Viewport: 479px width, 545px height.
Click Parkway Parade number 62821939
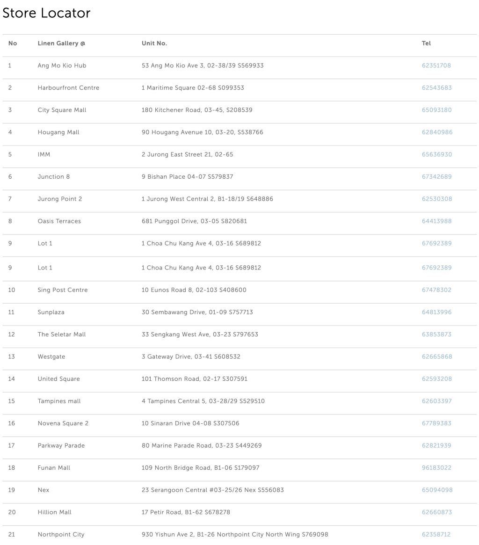pos(436,445)
